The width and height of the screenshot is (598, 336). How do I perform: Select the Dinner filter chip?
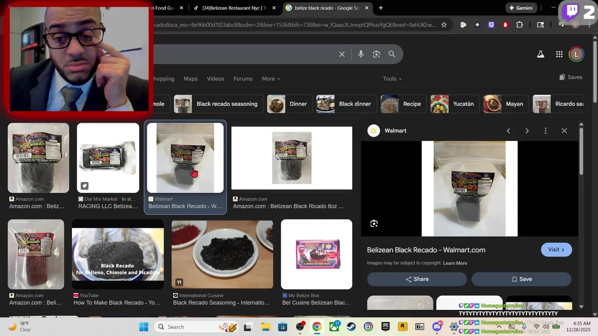coord(289,104)
